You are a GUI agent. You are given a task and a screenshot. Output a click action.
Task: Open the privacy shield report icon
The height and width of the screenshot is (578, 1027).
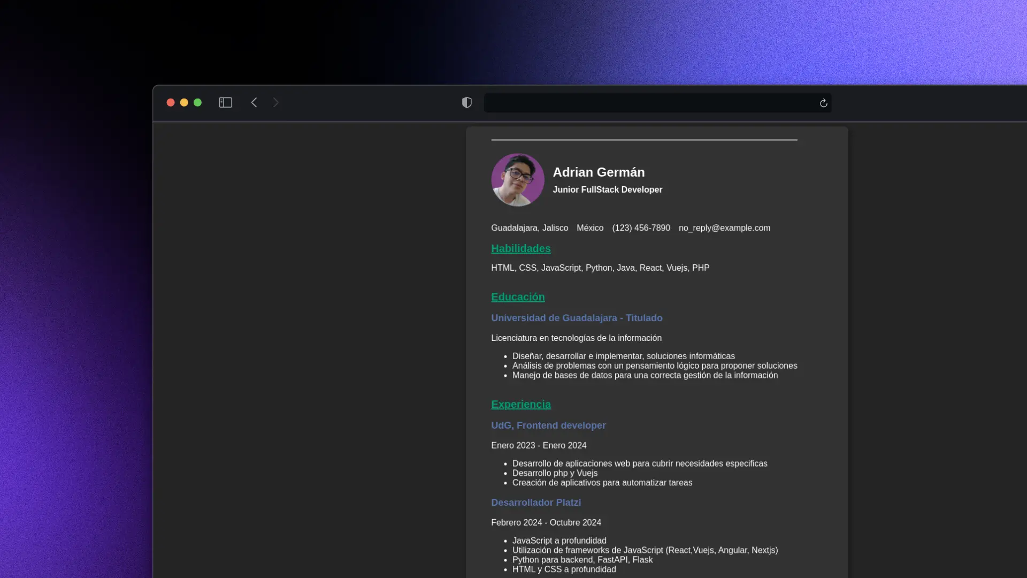point(467,102)
